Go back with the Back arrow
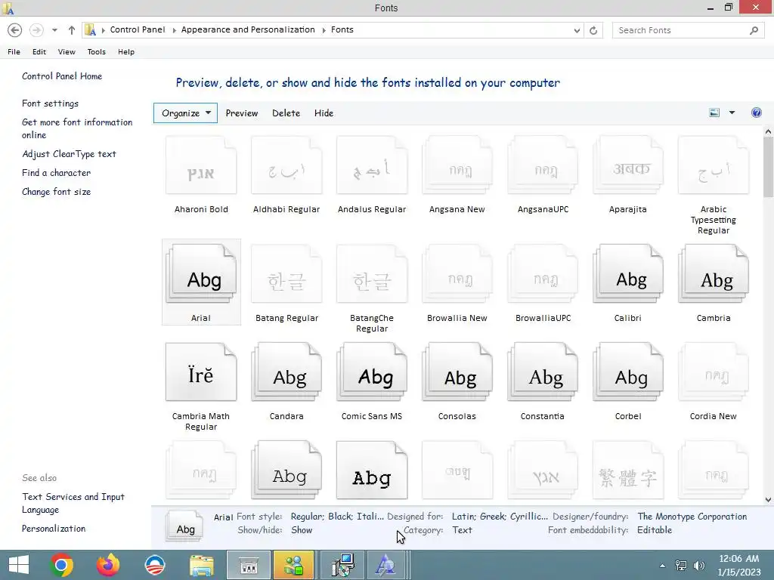Viewport: 774px width, 580px height. 15,30
